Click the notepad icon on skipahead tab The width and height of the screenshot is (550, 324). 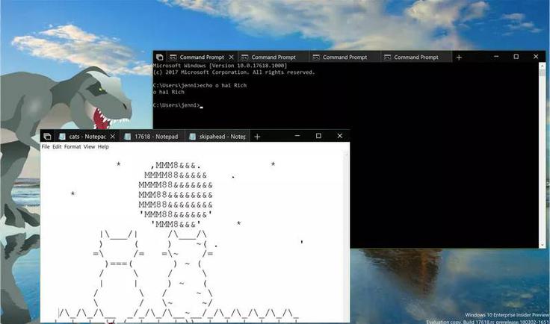coord(192,137)
